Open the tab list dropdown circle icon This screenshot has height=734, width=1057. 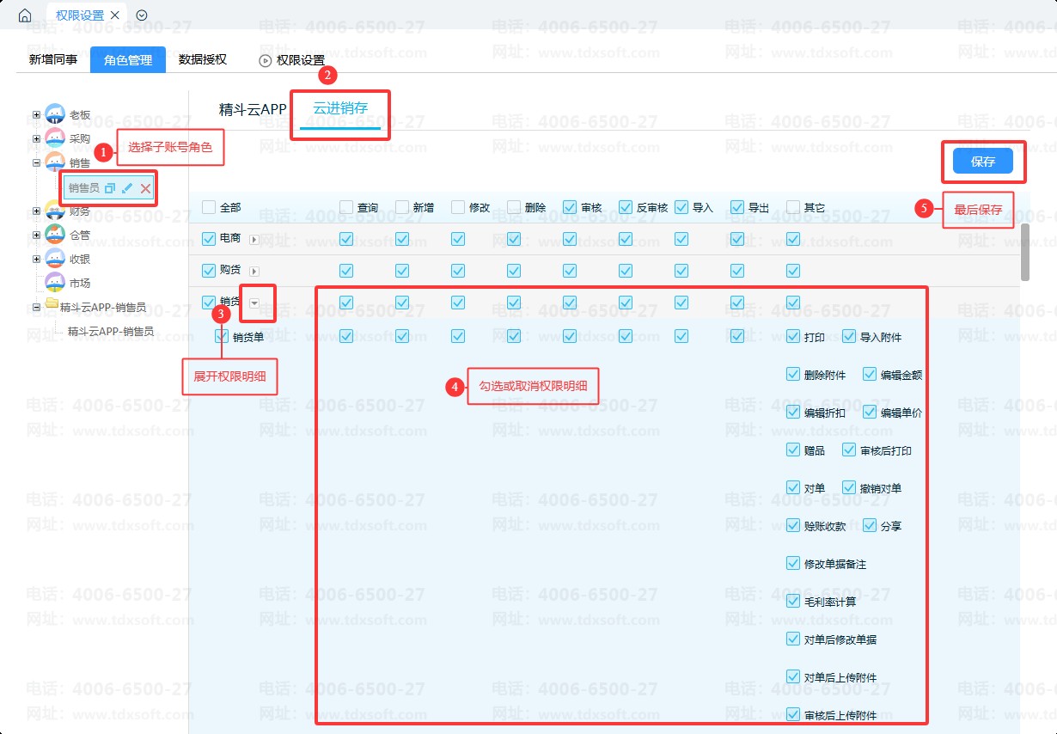point(142,15)
